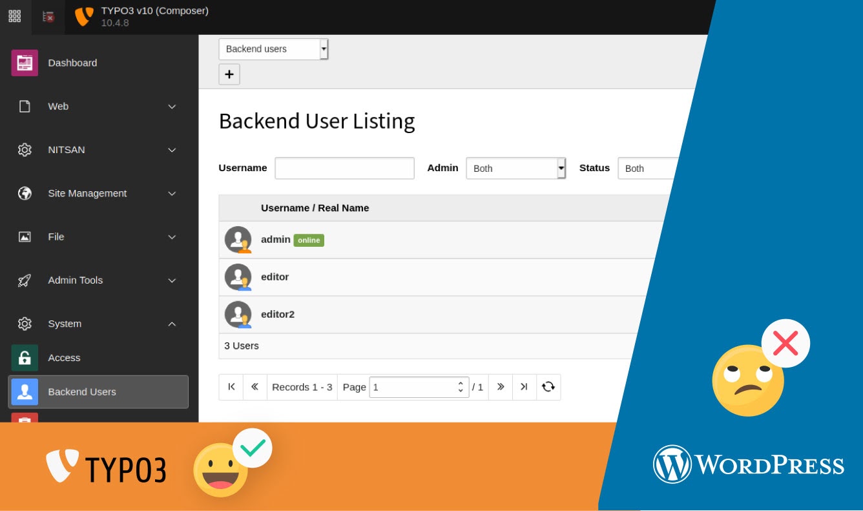Open the Backend users selector dropdown
Image resolution: width=863 pixels, height=511 pixels.
(273, 48)
